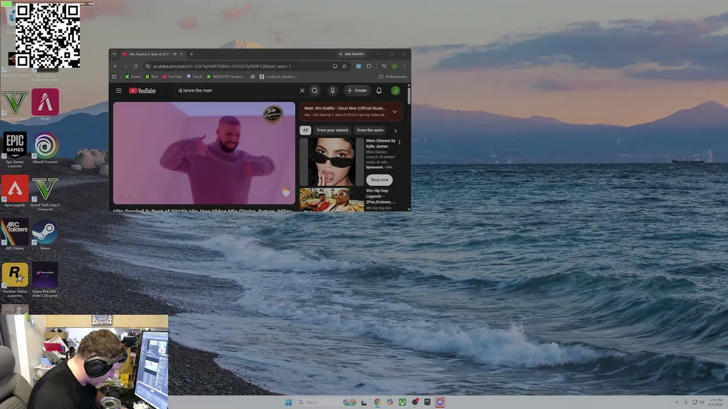Go to YouTube home via the logo
The height and width of the screenshot is (409, 728).
pos(142,91)
